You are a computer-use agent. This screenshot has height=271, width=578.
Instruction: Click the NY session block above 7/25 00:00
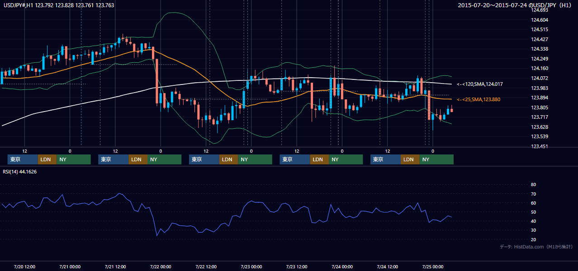click(x=436, y=159)
